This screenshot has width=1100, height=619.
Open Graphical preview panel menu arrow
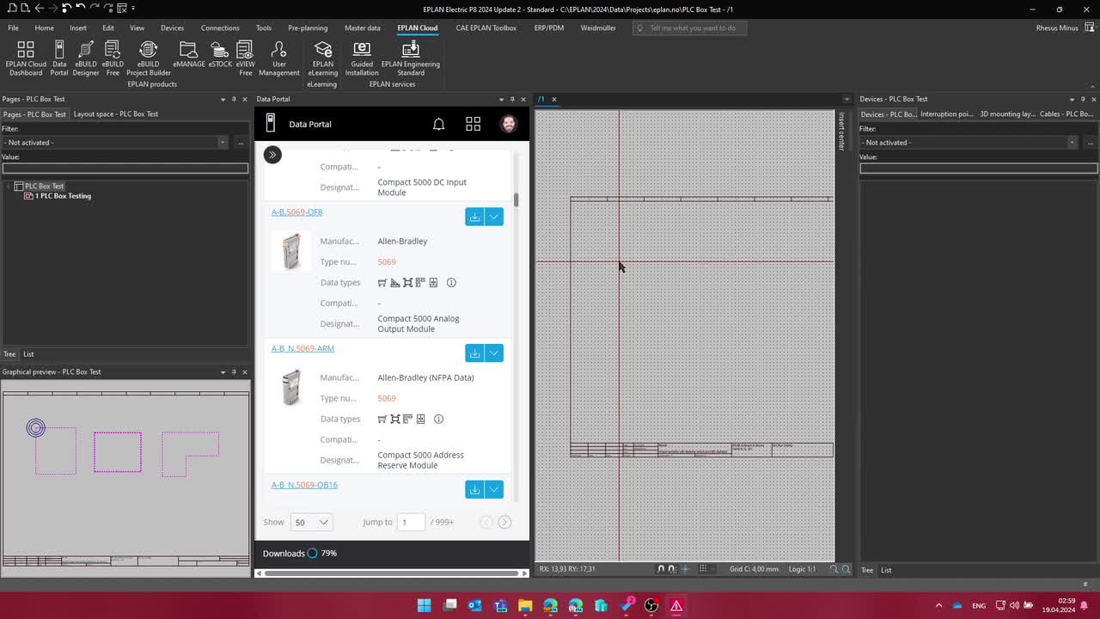pos(223,372)
